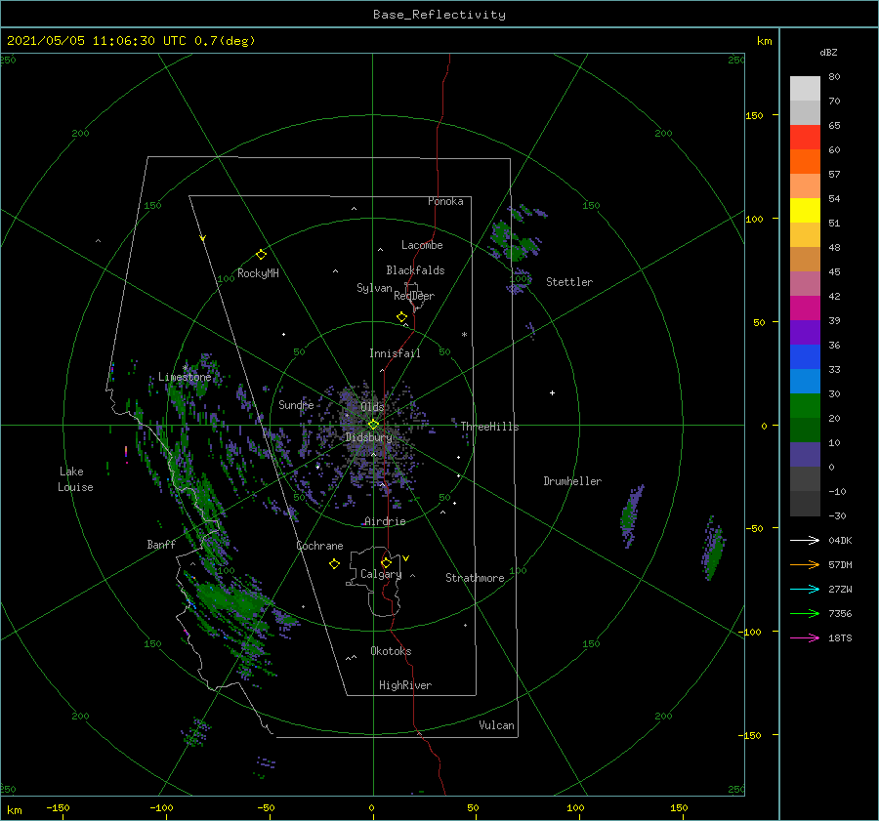Click the yellow diamond marker above RockyMH
Screen dimensions: 879x821
tap(261, 255)
